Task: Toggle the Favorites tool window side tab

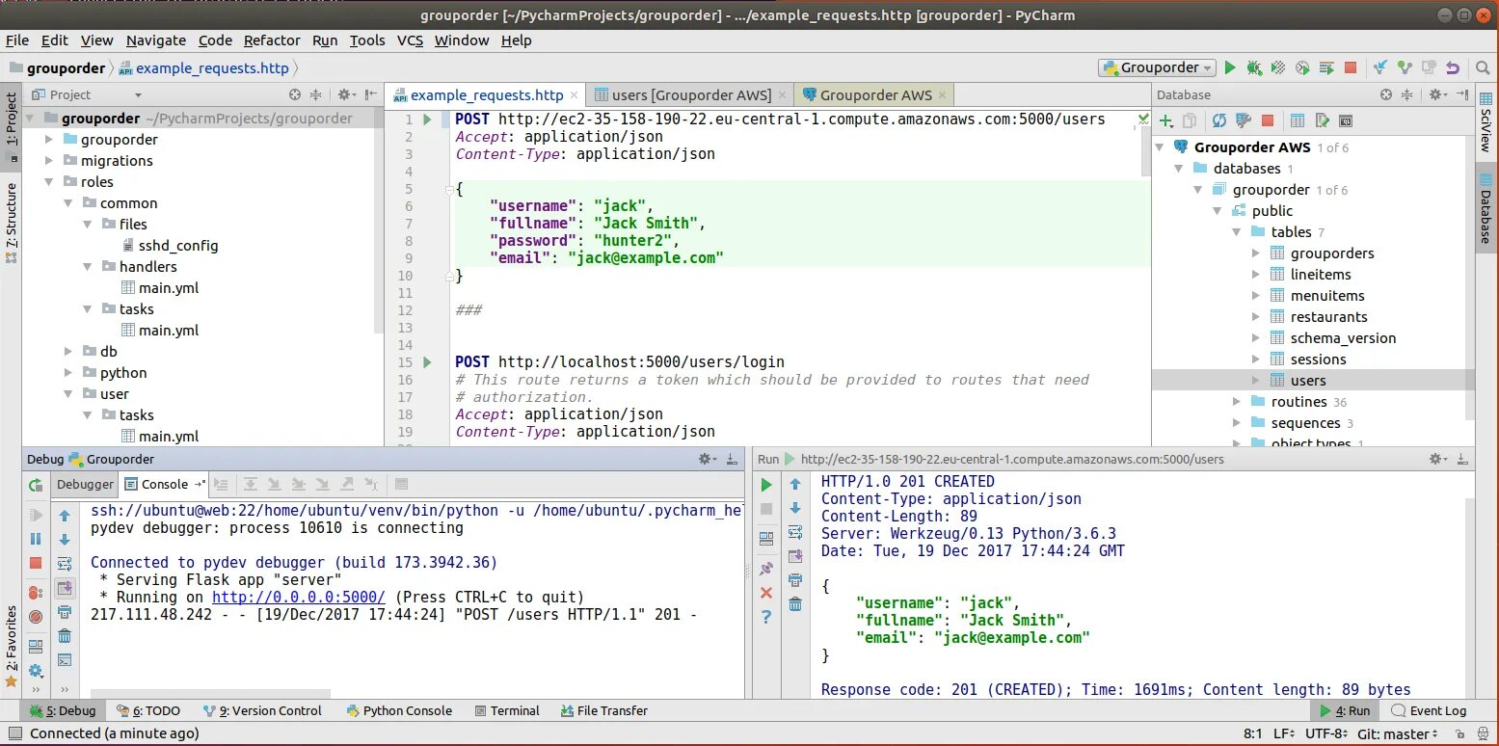Action: coord(11,646)
